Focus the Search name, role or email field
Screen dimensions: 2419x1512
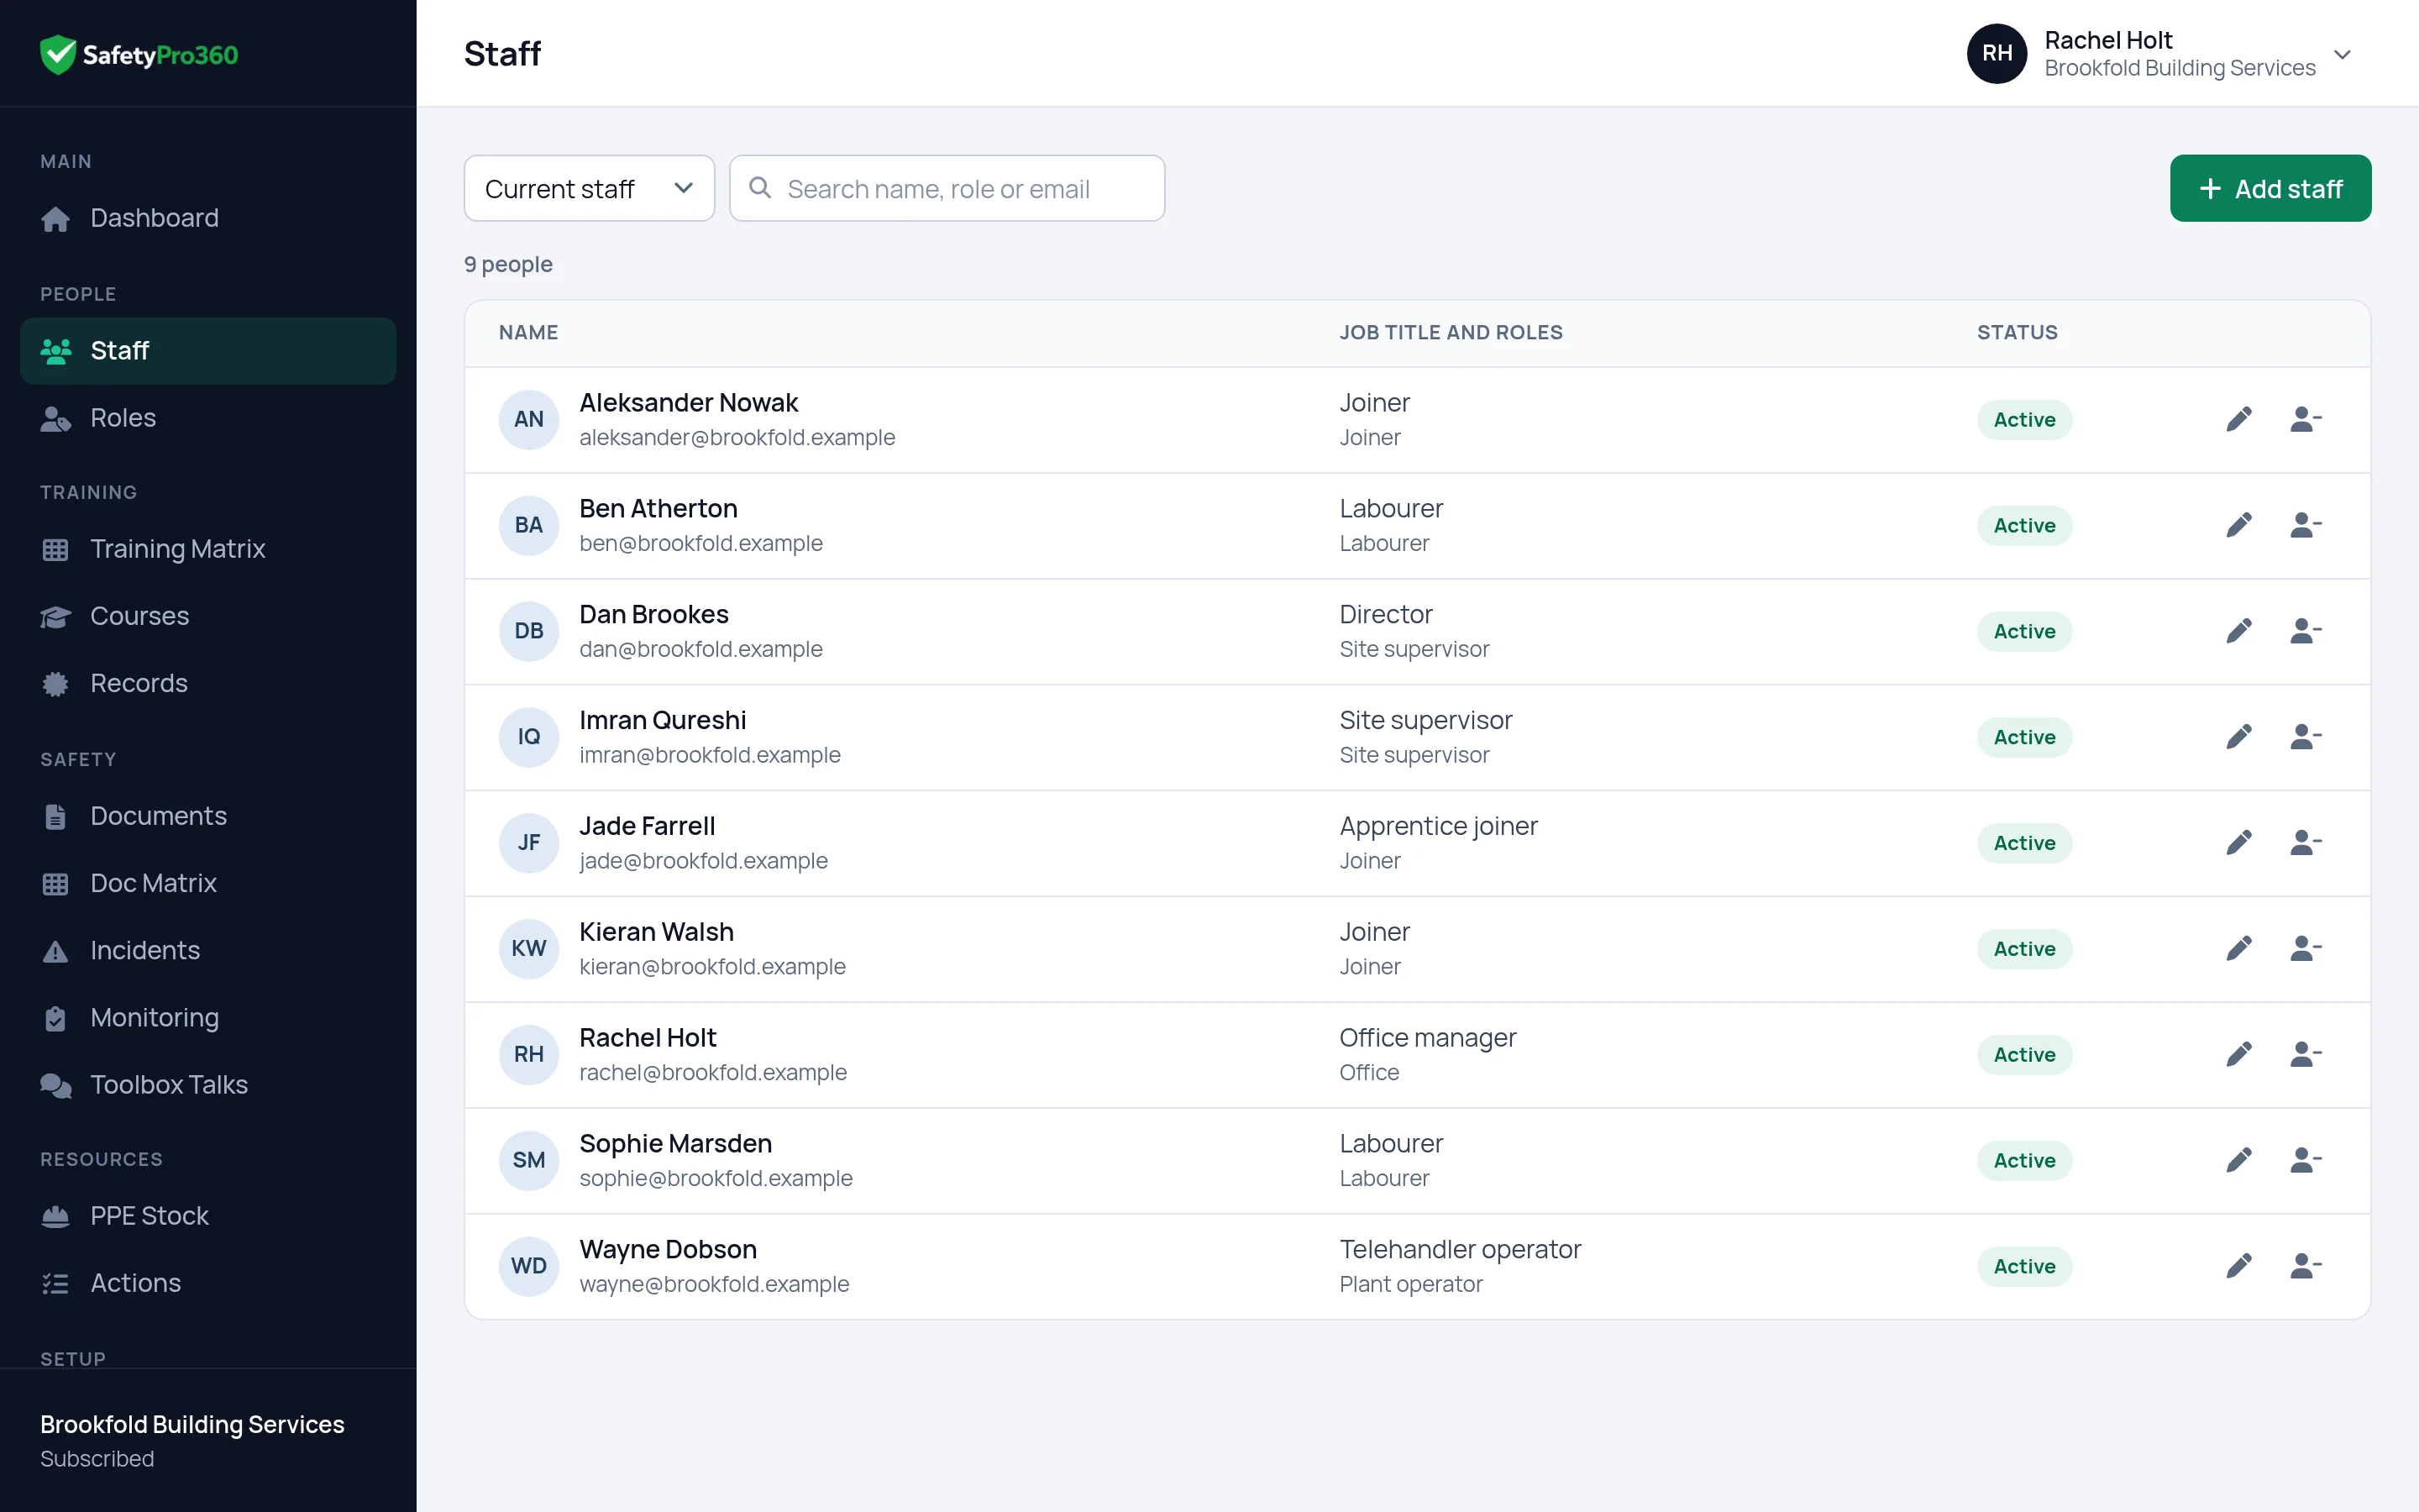[x=947, y=188]
